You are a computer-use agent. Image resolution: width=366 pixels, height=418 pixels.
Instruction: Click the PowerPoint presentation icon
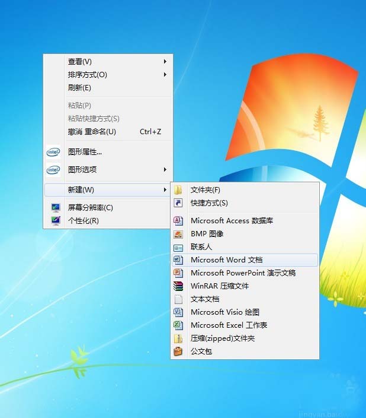coord(178,273)
